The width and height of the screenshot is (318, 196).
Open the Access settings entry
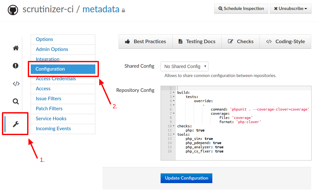point(63,89)
